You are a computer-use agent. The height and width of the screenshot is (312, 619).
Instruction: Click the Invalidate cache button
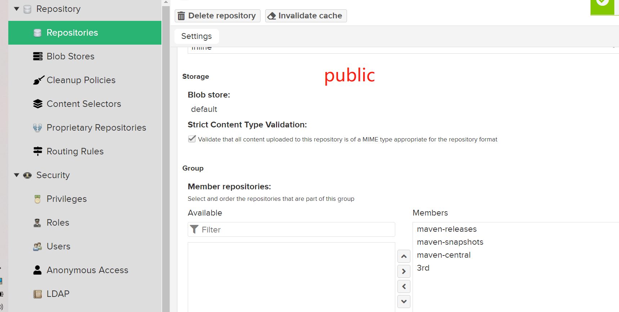306,16
